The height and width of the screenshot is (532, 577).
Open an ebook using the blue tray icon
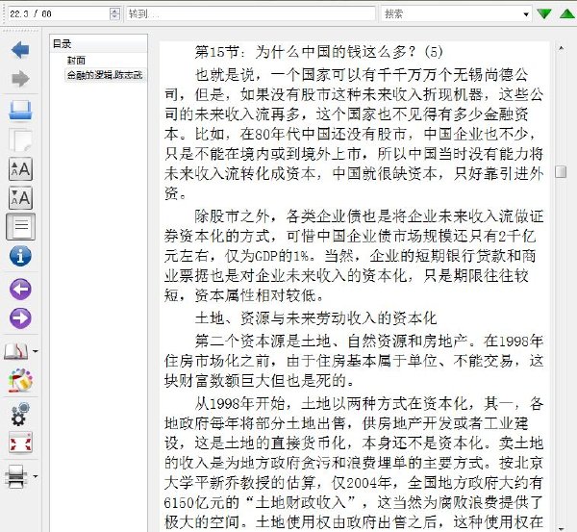click(20, 110)
